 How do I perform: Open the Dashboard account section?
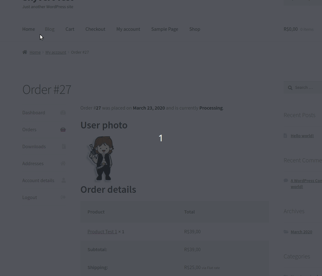[x=34, y=113]
